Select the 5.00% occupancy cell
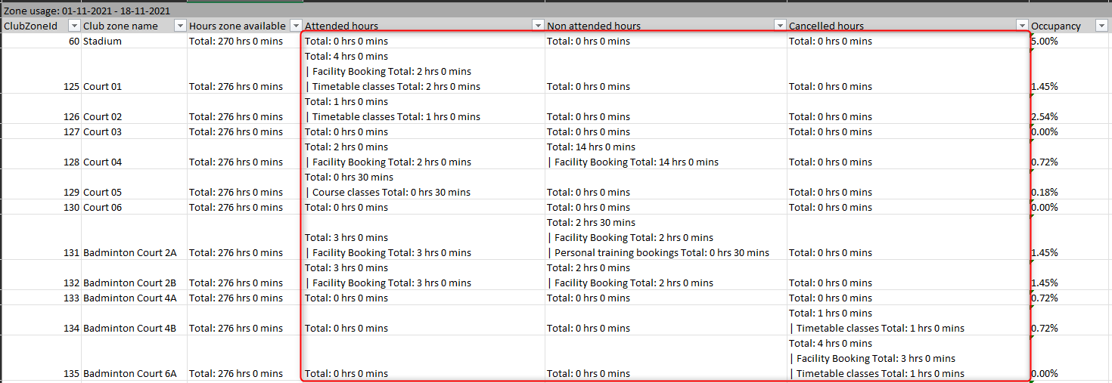 pos(1070,42)
